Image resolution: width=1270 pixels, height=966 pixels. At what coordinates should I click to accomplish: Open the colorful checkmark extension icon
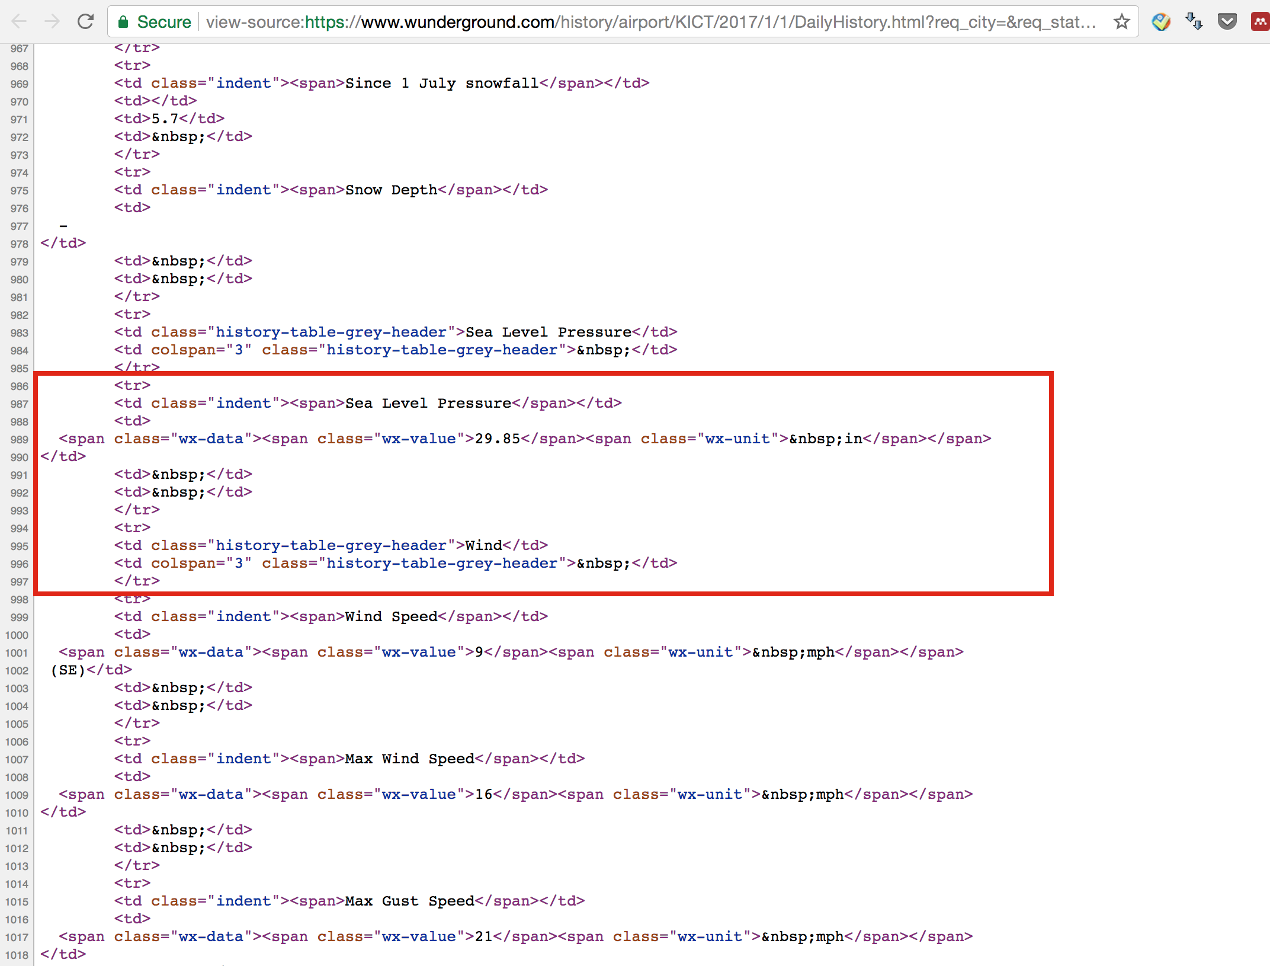click(1161, 22)
